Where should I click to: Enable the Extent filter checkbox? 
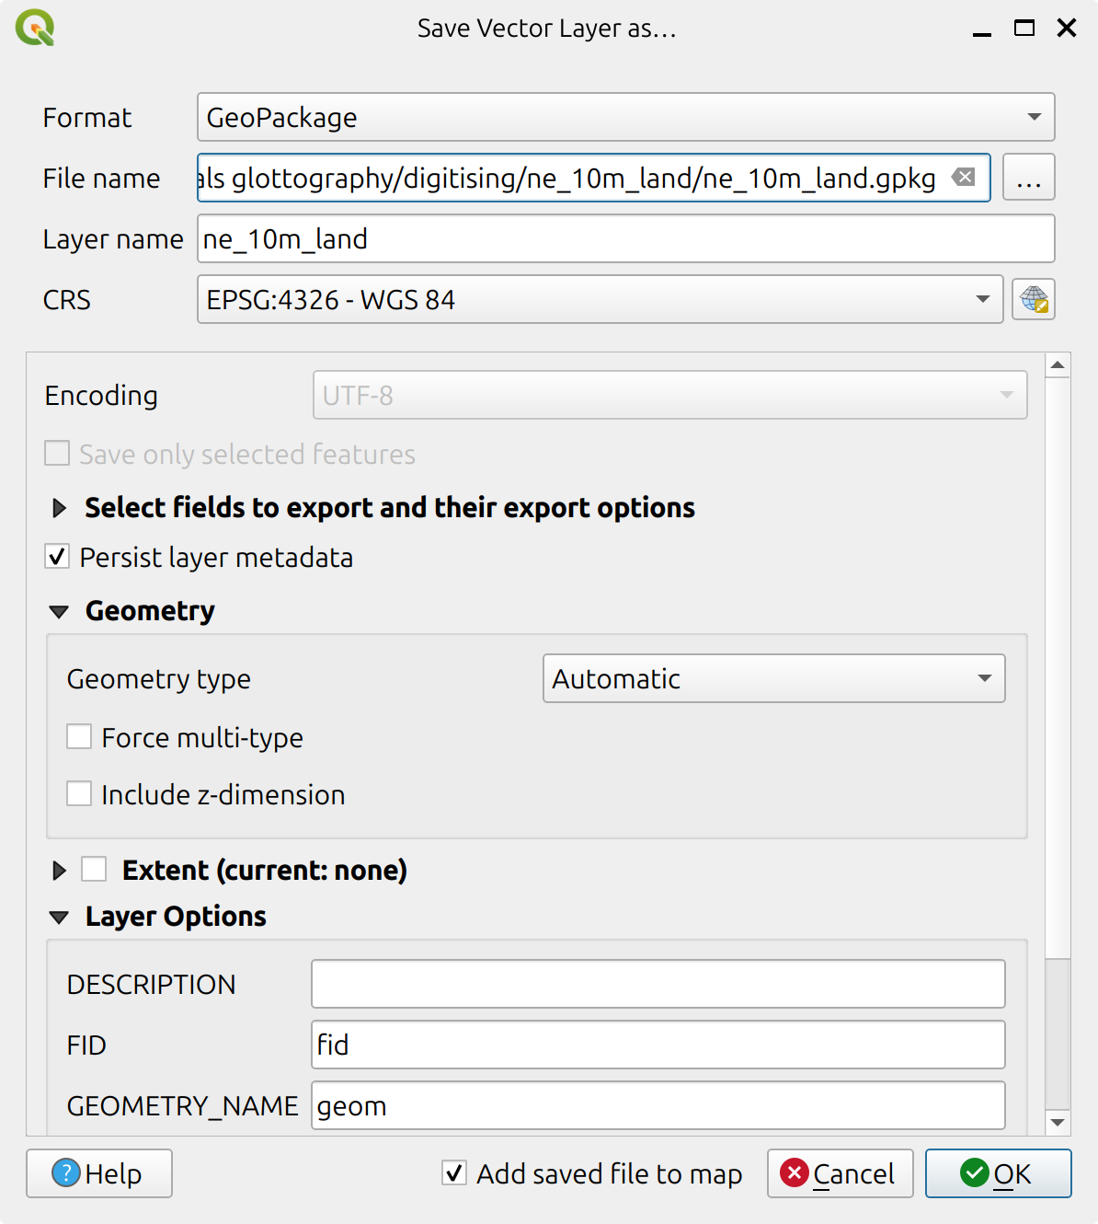click(94, 870)
